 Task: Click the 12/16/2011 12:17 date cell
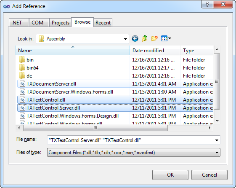coord(154,68)
